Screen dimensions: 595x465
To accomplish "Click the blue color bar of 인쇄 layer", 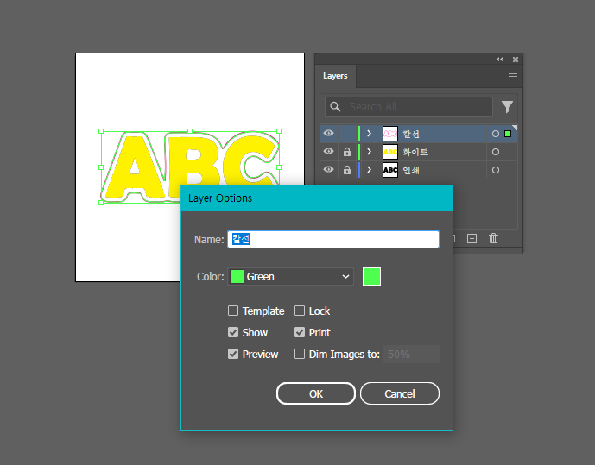I will coord(358,170).
